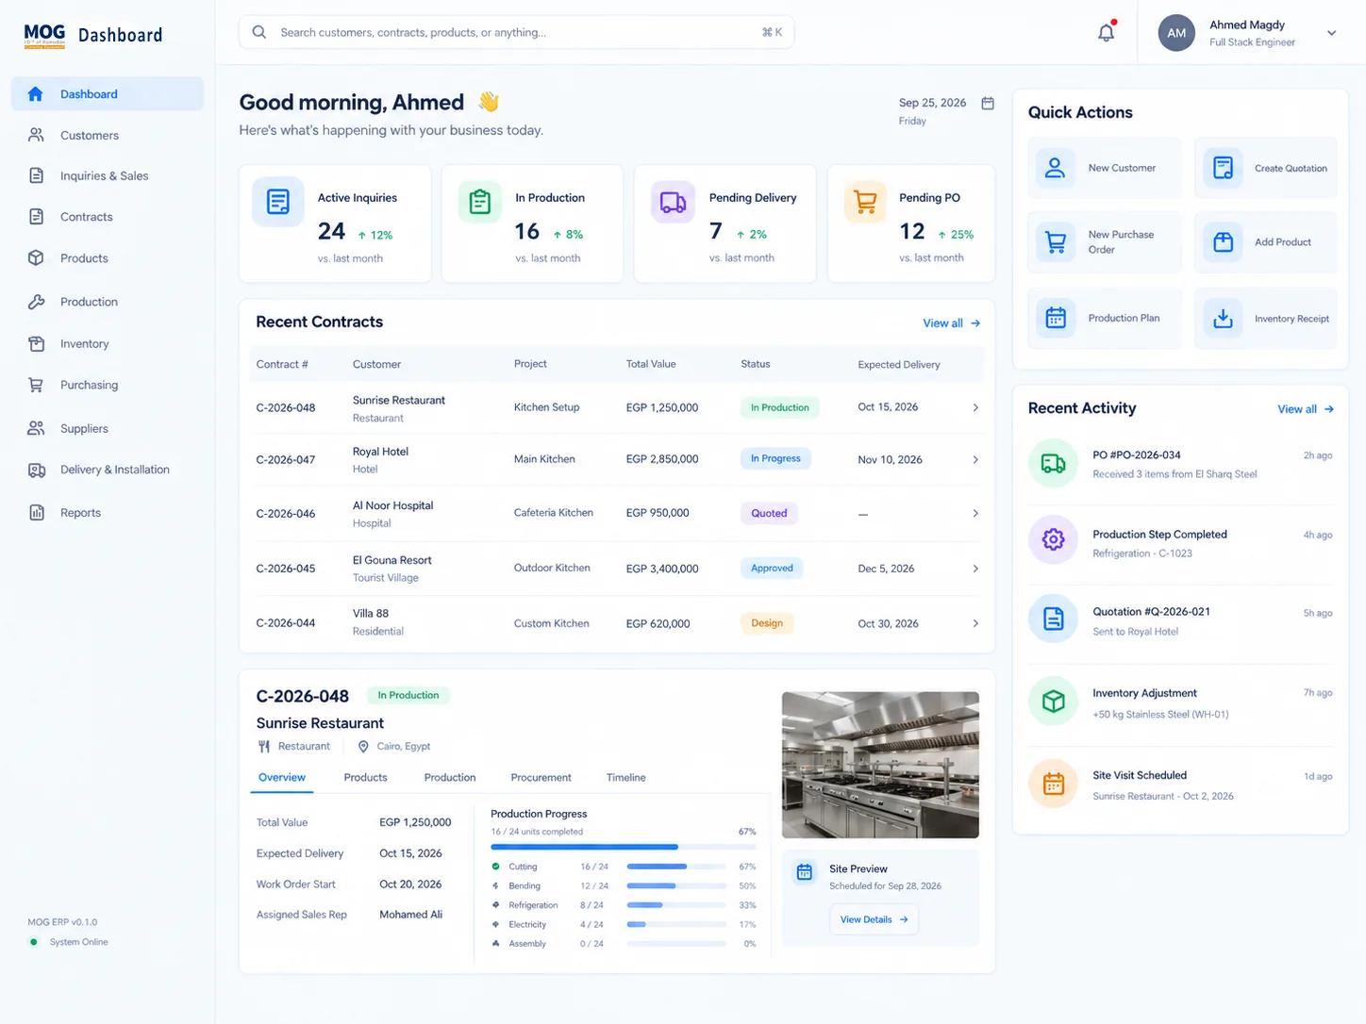Click the Pending Delivery truck icon
This screenshot has width=1366, height=1024.
(674, 202)
